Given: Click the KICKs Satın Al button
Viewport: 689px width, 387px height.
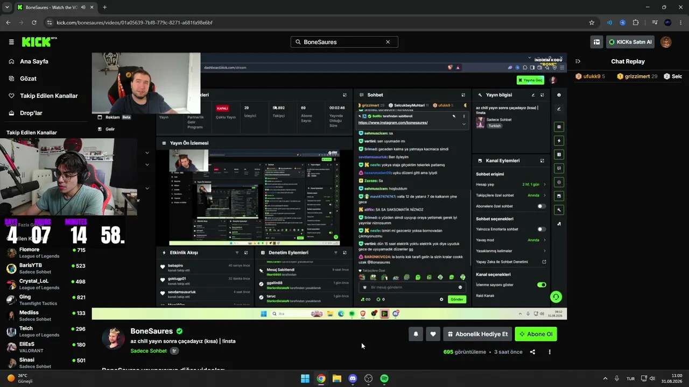Looking at the screenshot, I should tap(630, 42).
